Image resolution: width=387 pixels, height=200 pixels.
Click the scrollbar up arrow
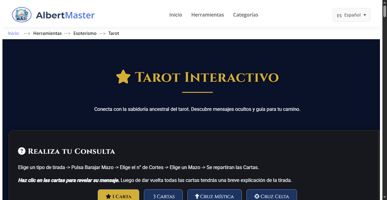384,2
